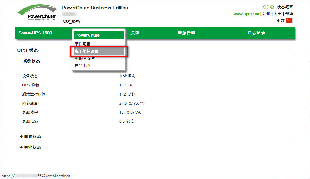
Task: Select the 中文 language option
Action: (x=281, y=21)
